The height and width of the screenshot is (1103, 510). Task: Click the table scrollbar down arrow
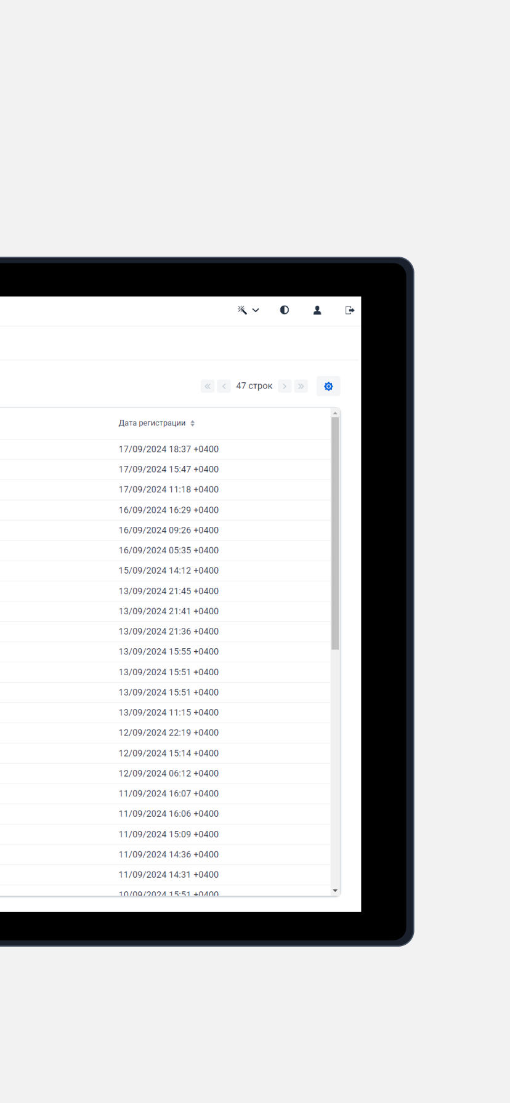tap(335, 891)
